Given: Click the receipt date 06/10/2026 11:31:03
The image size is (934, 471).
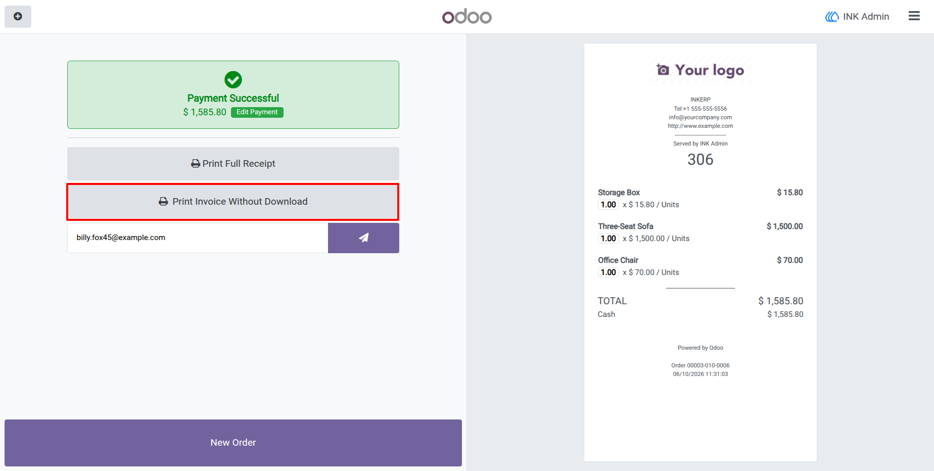Looking at the screenshot, I should click(700, 374).
